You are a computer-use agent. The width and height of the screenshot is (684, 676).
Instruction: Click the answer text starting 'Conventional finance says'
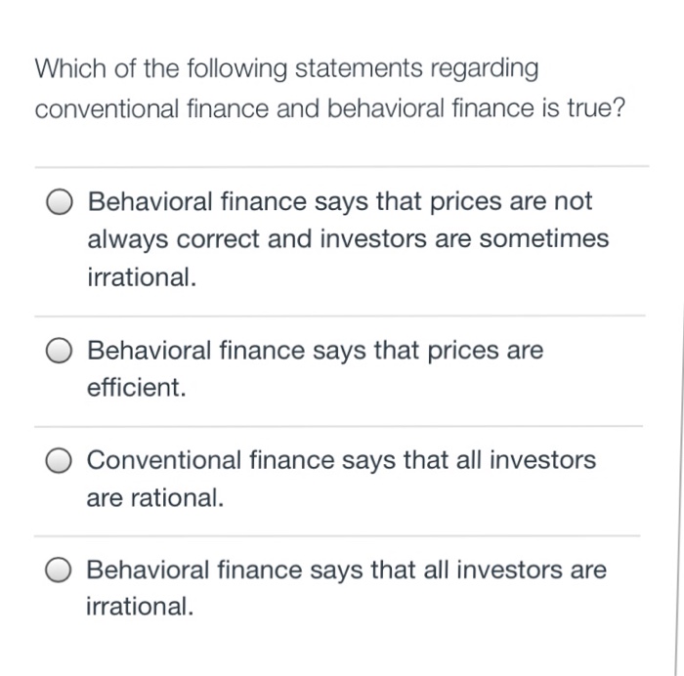click(x=340, y=460)
